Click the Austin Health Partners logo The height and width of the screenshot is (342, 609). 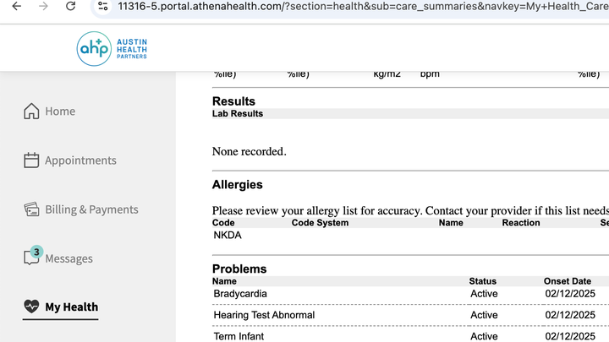(112, 49)
